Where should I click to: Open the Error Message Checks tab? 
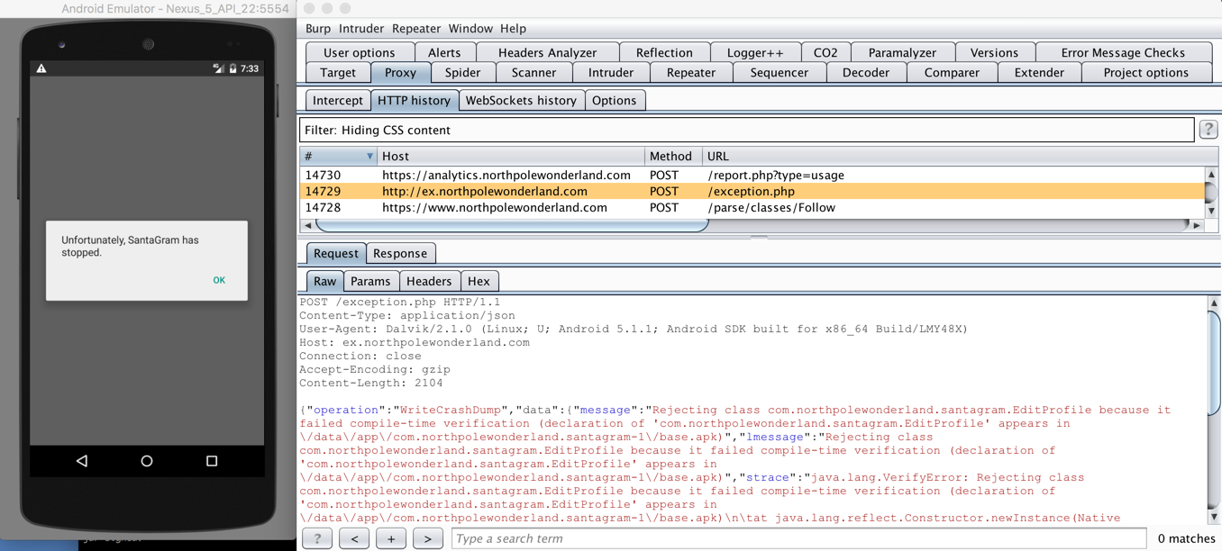pyautogui.click(x=1123, y=53)
